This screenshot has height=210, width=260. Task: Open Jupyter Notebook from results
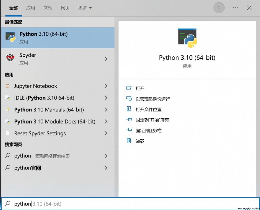coord(58,86)
